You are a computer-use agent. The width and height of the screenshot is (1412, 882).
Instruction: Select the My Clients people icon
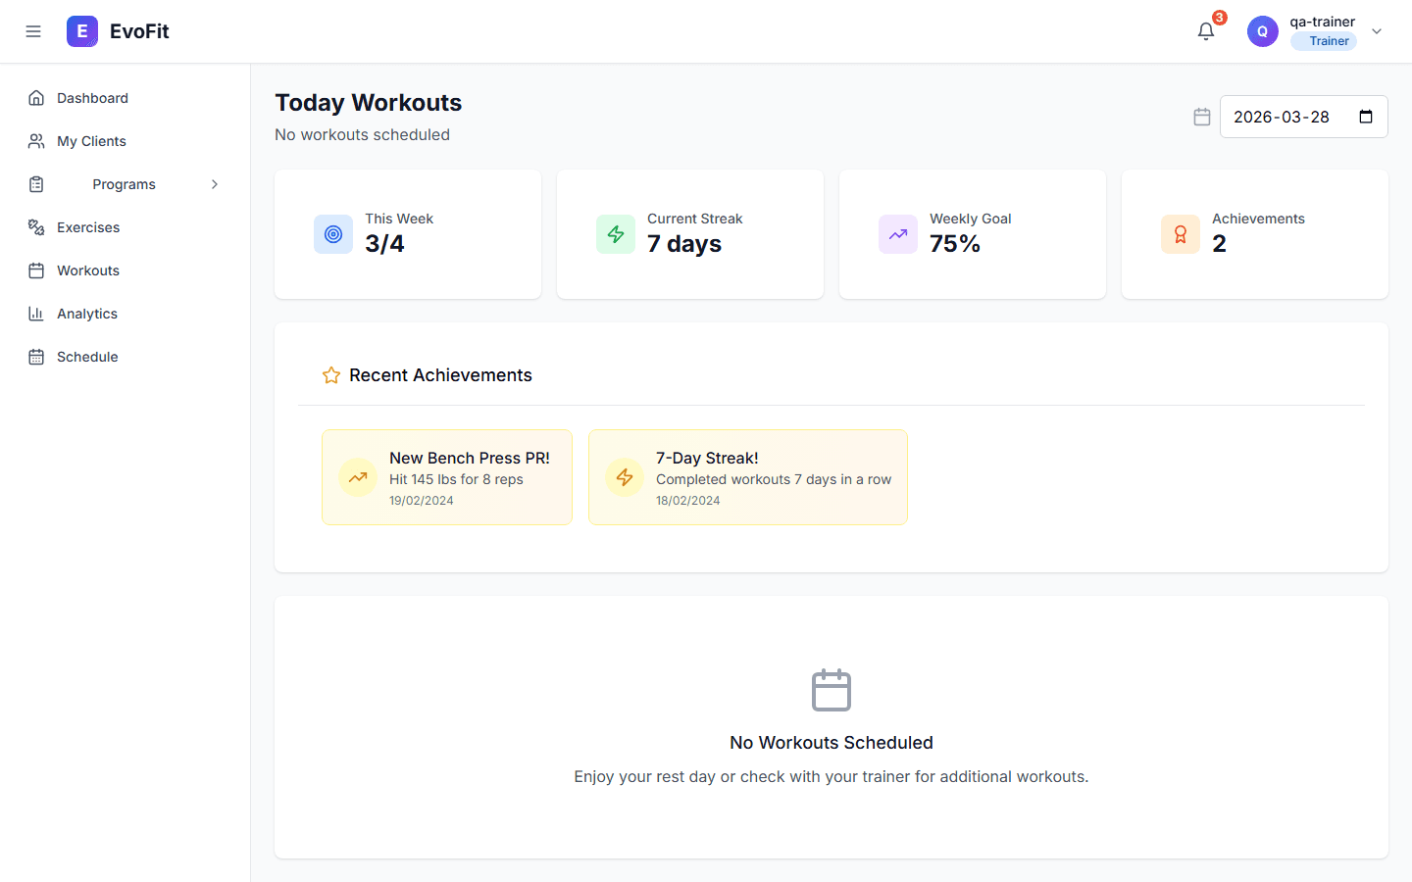pos(36,140)
